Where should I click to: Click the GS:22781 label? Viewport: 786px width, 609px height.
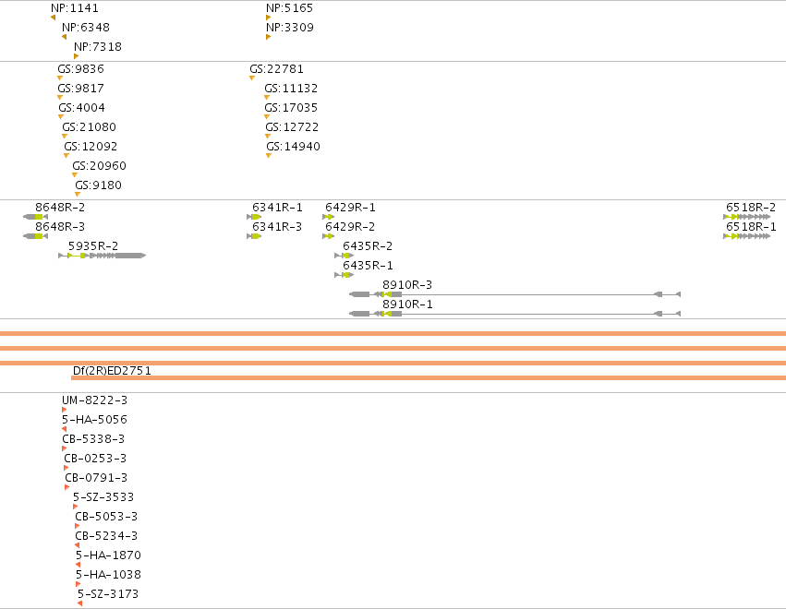pos(277,68)
